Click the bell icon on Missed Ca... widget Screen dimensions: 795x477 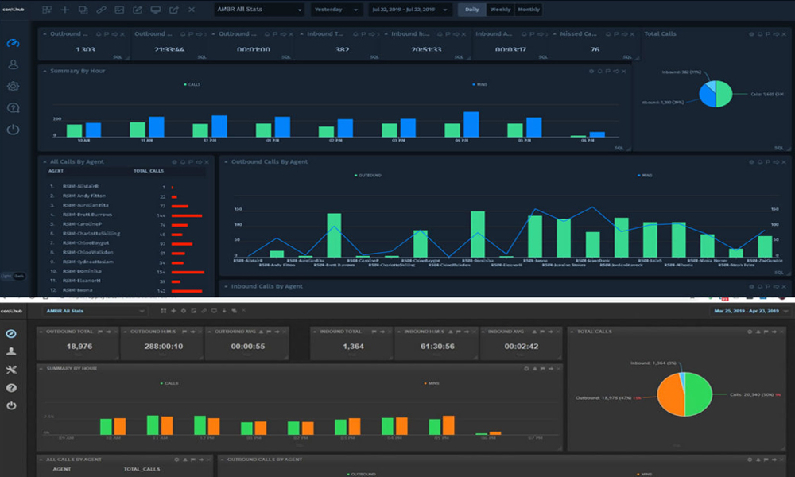click(x=608, y=34)
